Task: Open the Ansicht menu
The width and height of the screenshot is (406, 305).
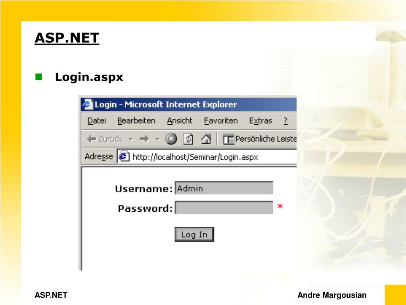Action: [180, 121]
